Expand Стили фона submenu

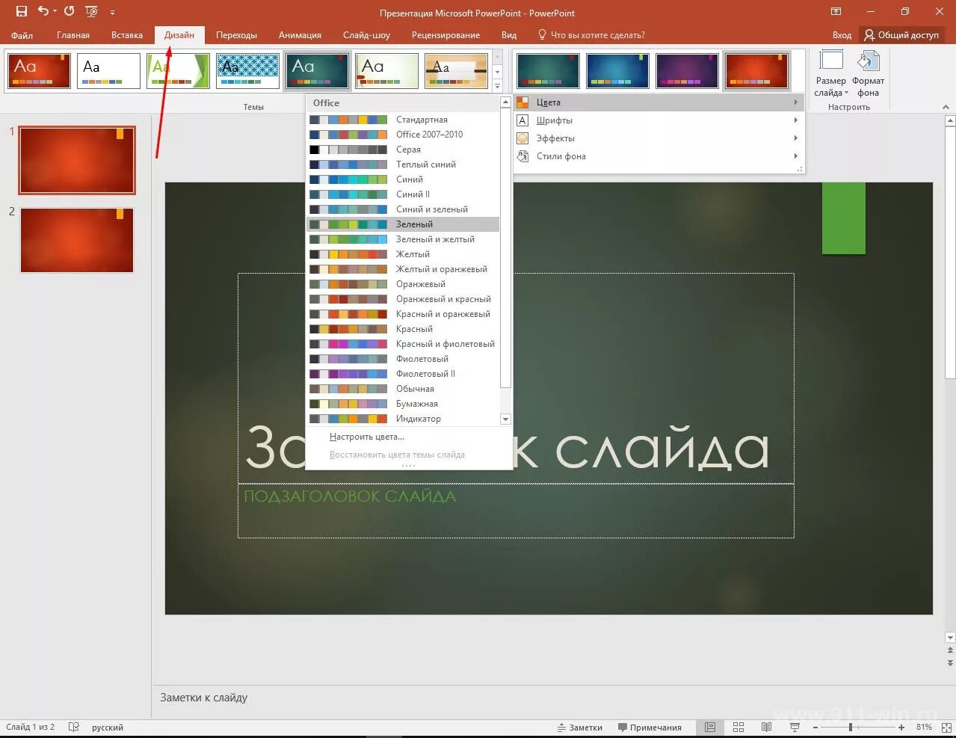(x=658, y=156)
